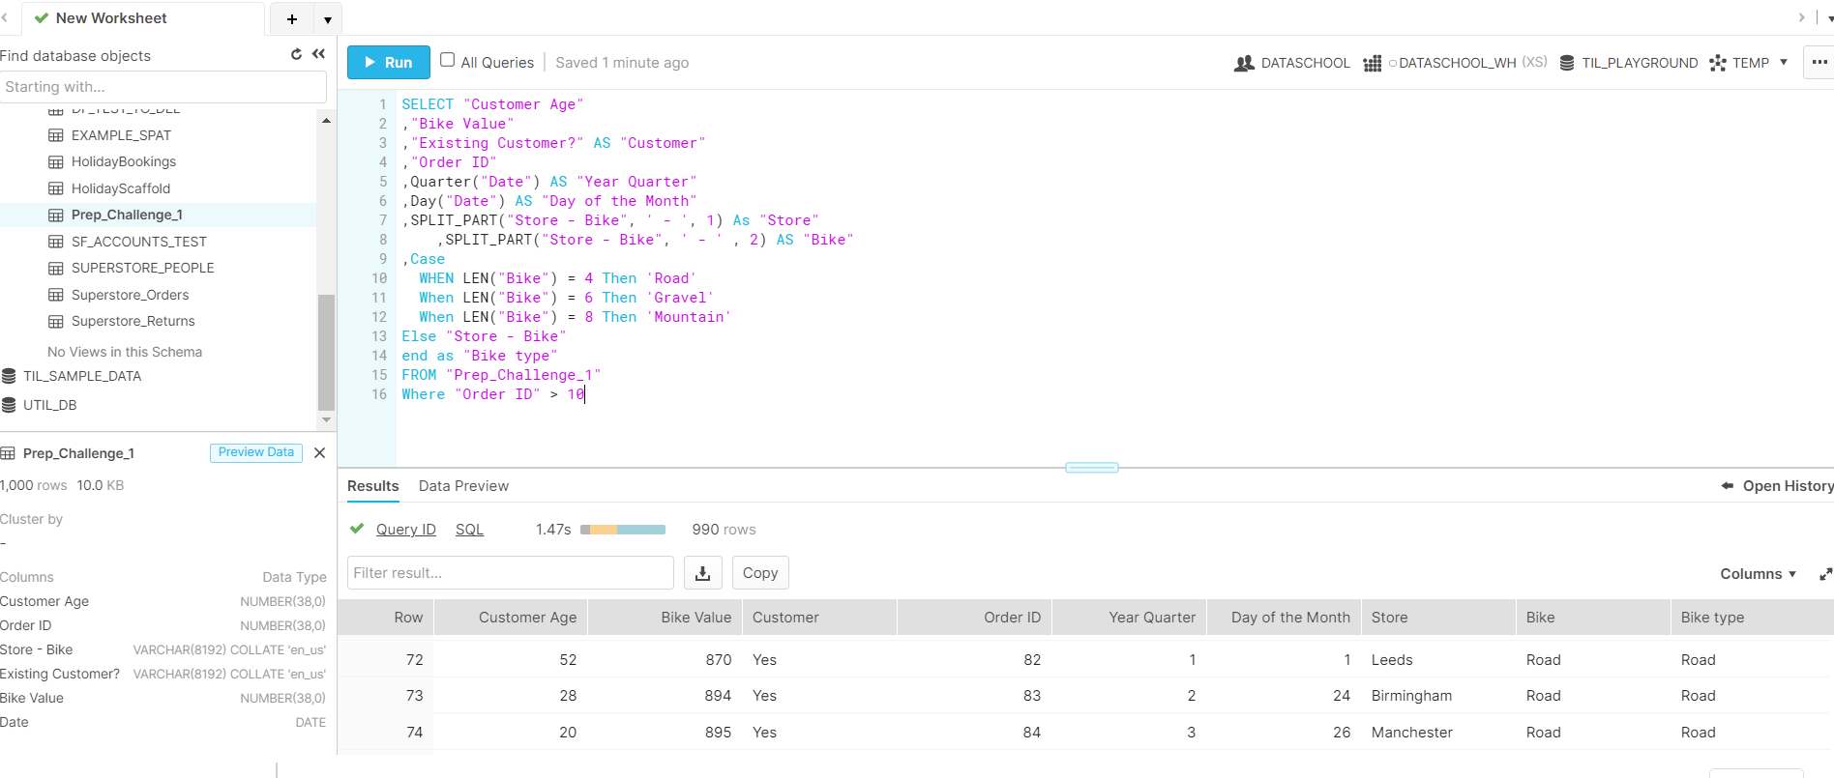Add a new worksheet tab
1834x778 pixels.
[291, 18]
